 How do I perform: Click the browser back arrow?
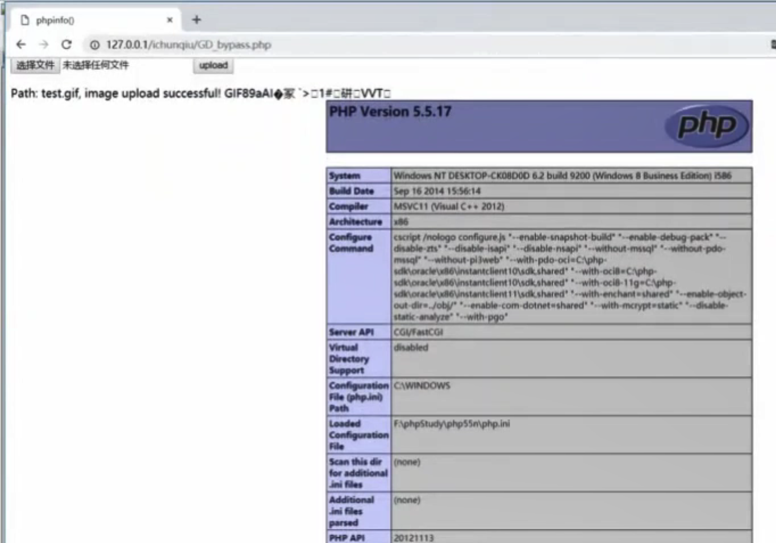21,44
